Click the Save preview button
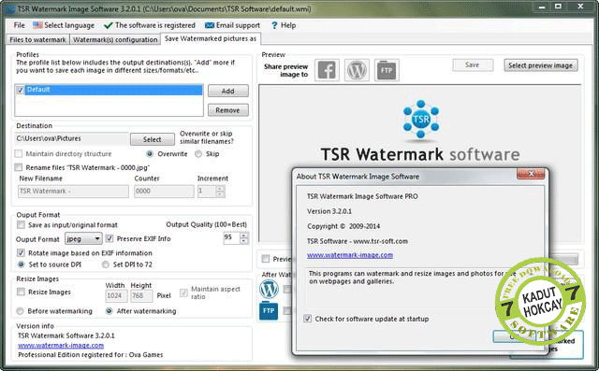 click(473, 65)
